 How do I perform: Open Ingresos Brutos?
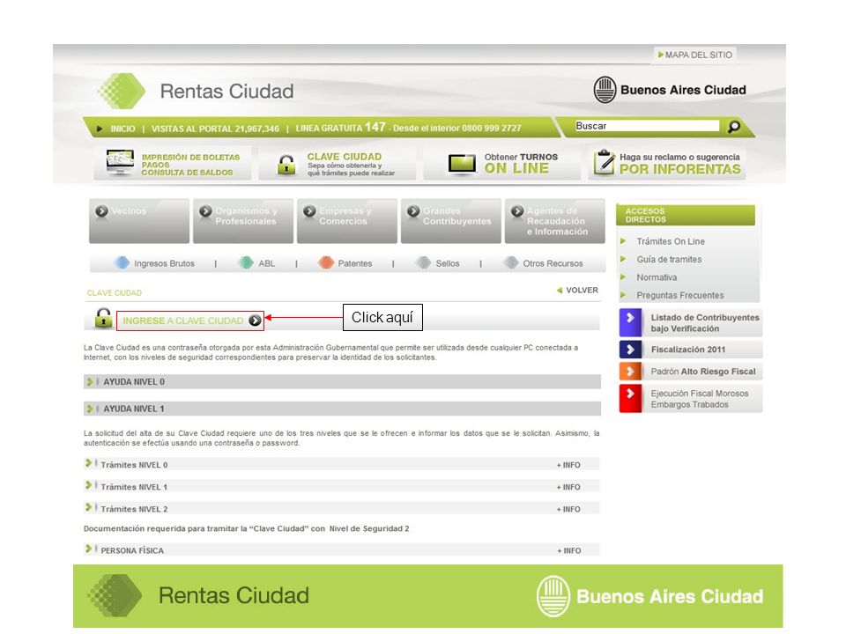coord(164,263)
